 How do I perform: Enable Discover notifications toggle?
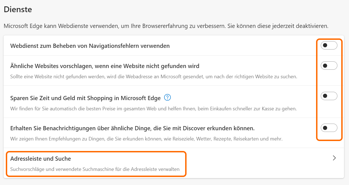click(329, 128)
